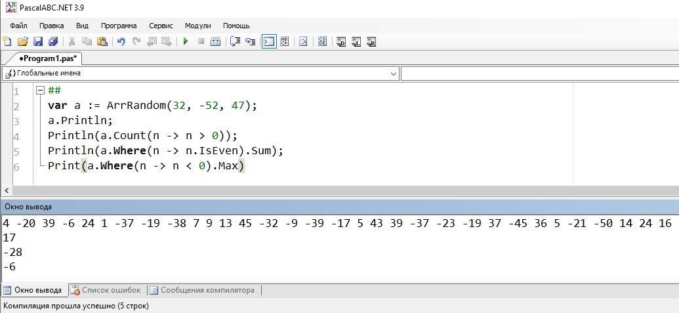The width and height of the screenshot is (679, 313).
Task: Click the ABC C+ toolbar icon
Action: click(285, 41)
